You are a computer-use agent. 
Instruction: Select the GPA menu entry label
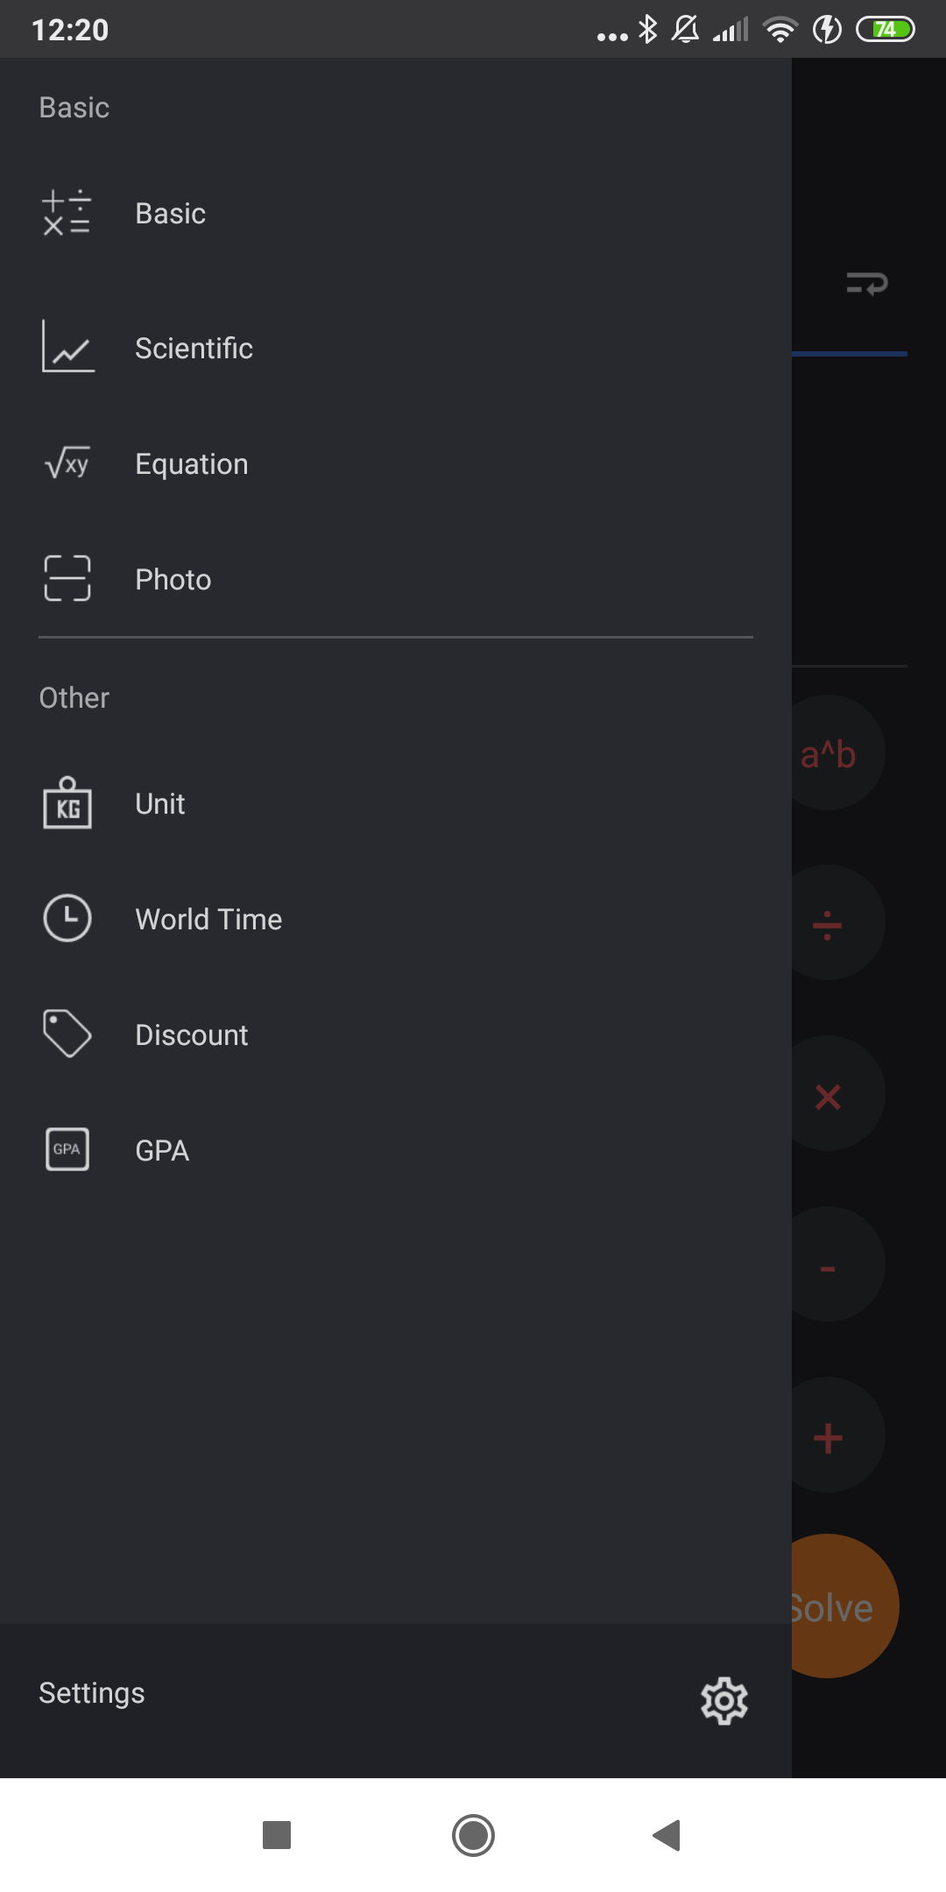(x=162, y=1151)
